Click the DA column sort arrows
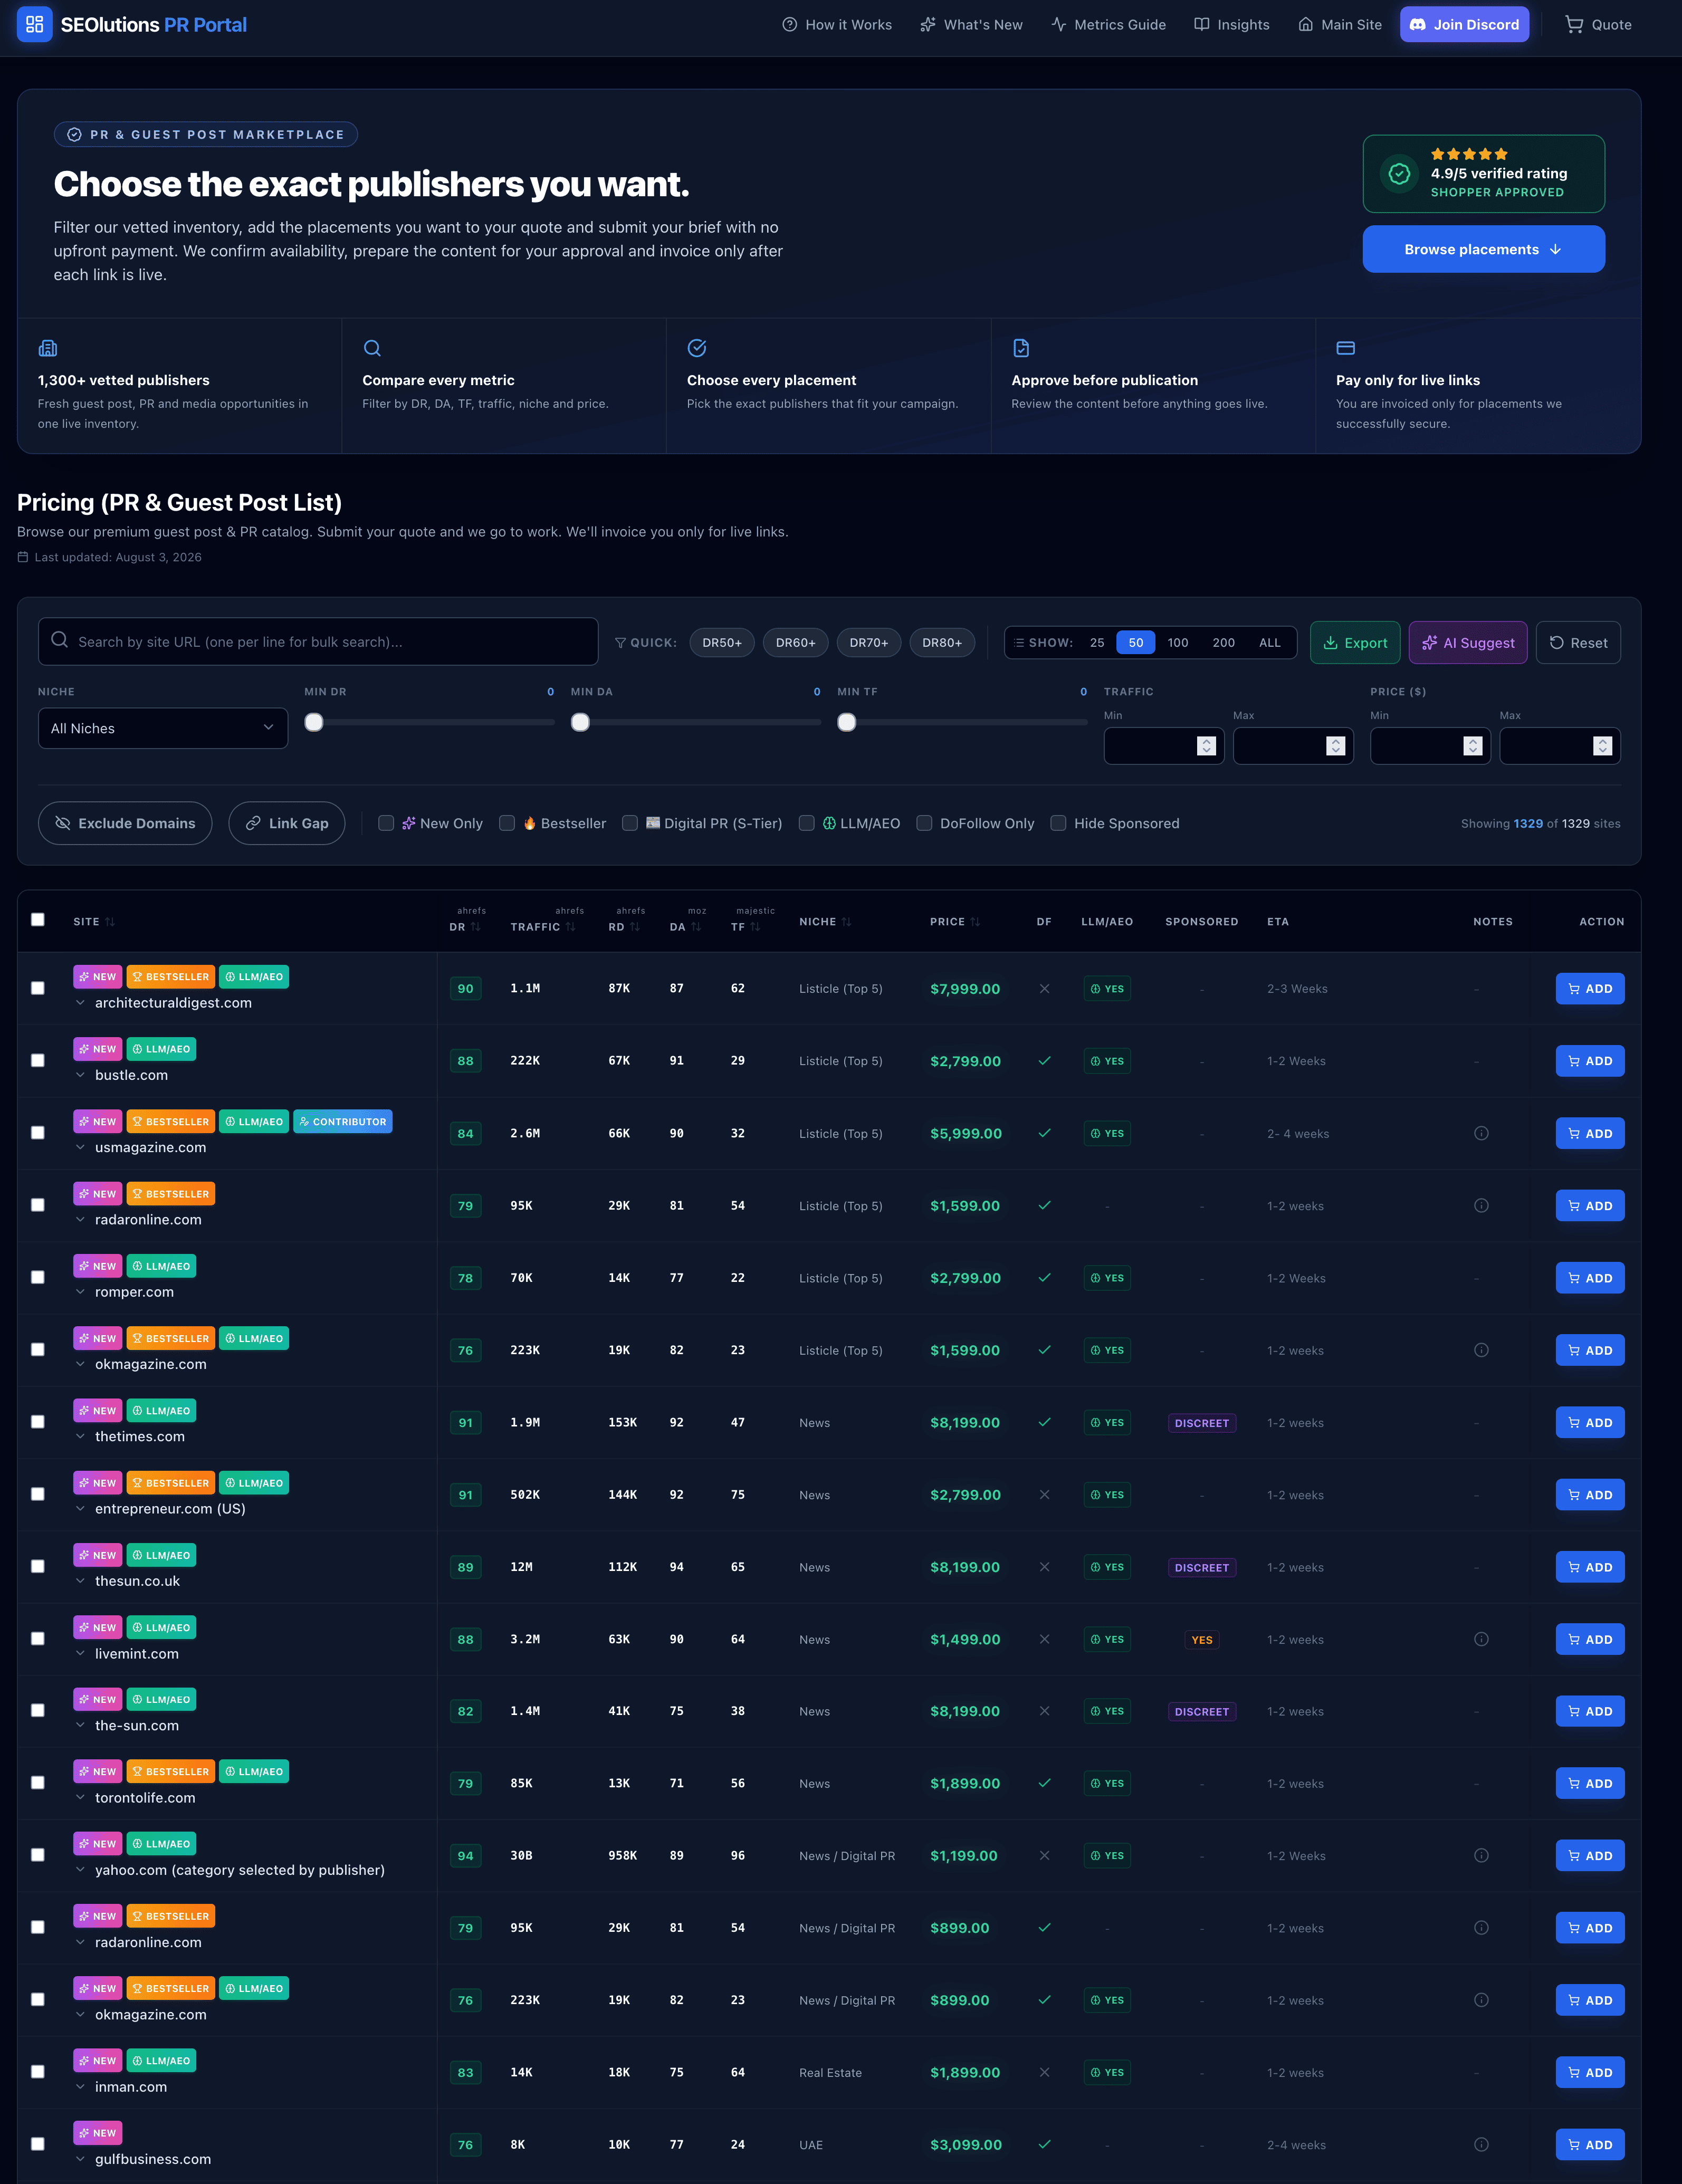 tap(696, 927)
